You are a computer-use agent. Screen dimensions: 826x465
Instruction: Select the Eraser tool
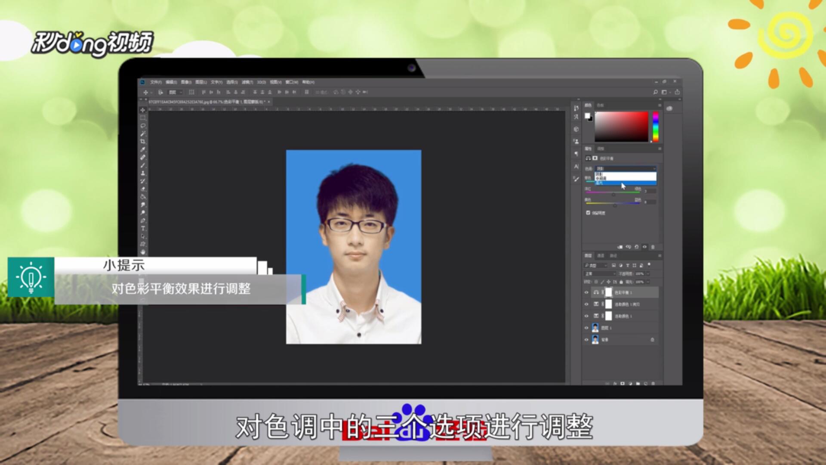pyautogui.click(x=143, y=188)
